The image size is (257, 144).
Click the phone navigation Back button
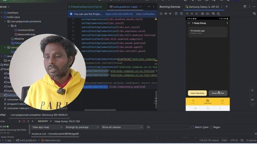click(220, 108)
